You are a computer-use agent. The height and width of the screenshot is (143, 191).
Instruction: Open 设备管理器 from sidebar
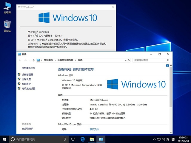[27, 74]
